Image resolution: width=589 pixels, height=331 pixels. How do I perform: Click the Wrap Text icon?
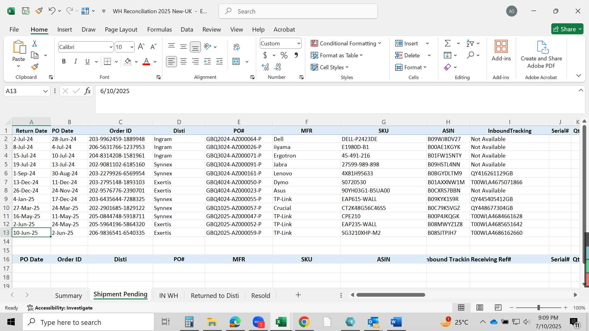[x=237, y=47]
